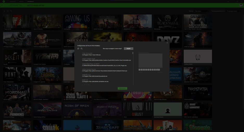Open the League of Legends tile
The image size is (244, 132).
47,75
